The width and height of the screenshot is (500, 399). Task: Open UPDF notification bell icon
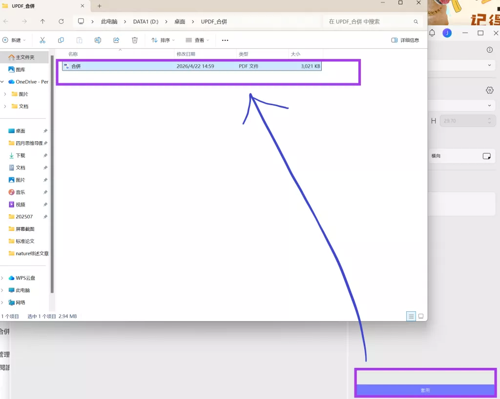pos(432,33)
